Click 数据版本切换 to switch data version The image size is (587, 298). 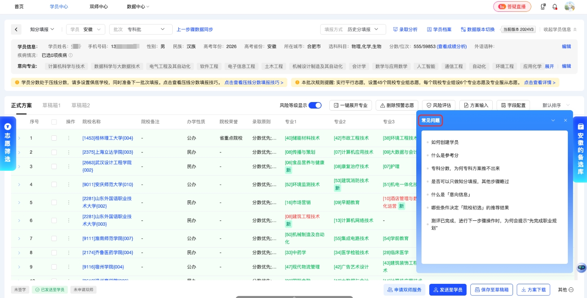pos(478,29)
